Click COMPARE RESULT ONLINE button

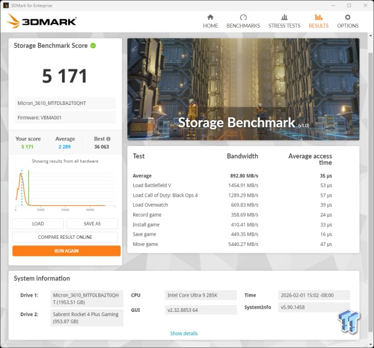pos(66,237)
